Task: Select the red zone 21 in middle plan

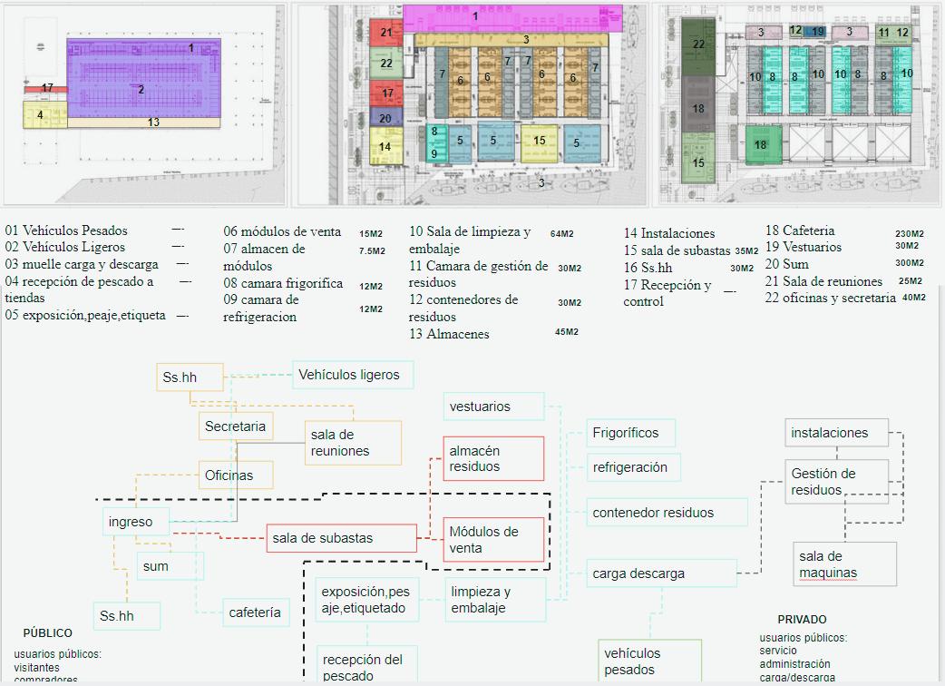Action: coord(385,33)
